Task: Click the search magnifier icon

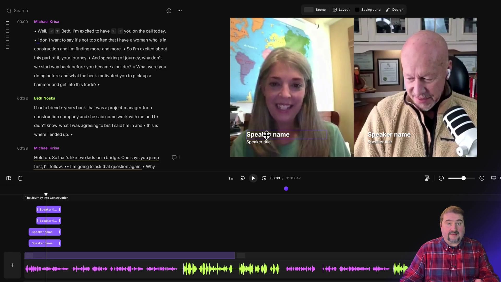Action: (9, 11)
